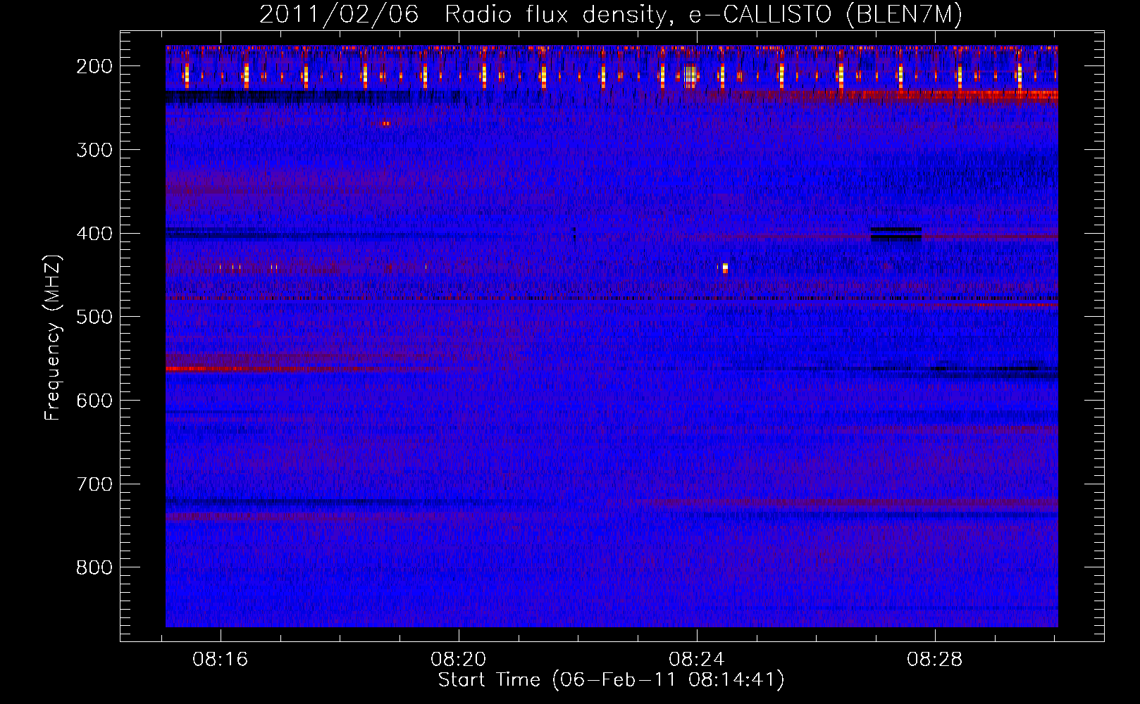Viewport: 1140px width, 704px height.
Task: Click the 400 frequency tick label
Action: (94, 234)
